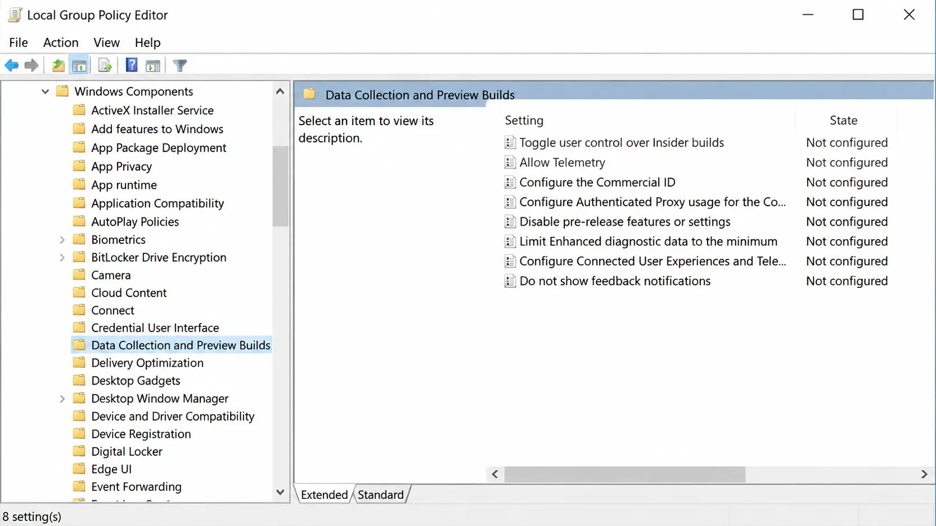Screen dimensions: 936x526
Task: Toggle the show/hide console tree icon
Action: (79, 65)
